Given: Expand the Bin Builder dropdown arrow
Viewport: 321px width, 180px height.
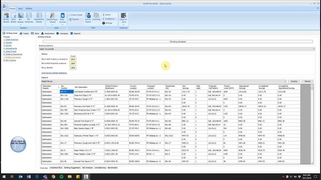Looking at the screenshot, I should pyautogui.click(x=21, y=24).
